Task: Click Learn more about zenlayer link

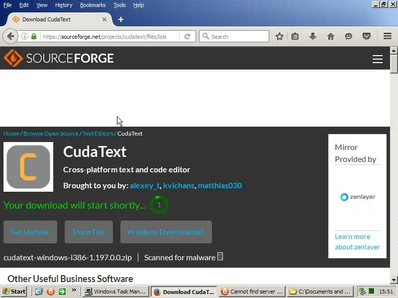Action: (x=357, y=242)
